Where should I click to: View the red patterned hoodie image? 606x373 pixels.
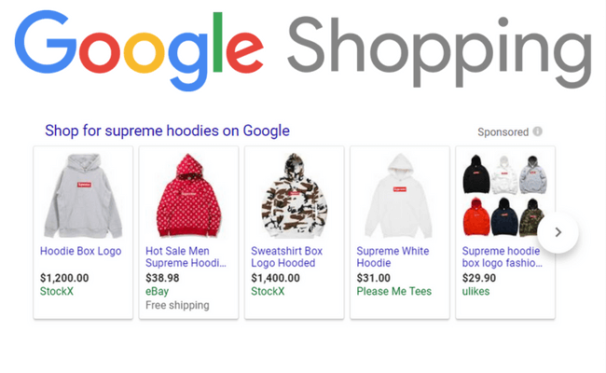point(188,196)
